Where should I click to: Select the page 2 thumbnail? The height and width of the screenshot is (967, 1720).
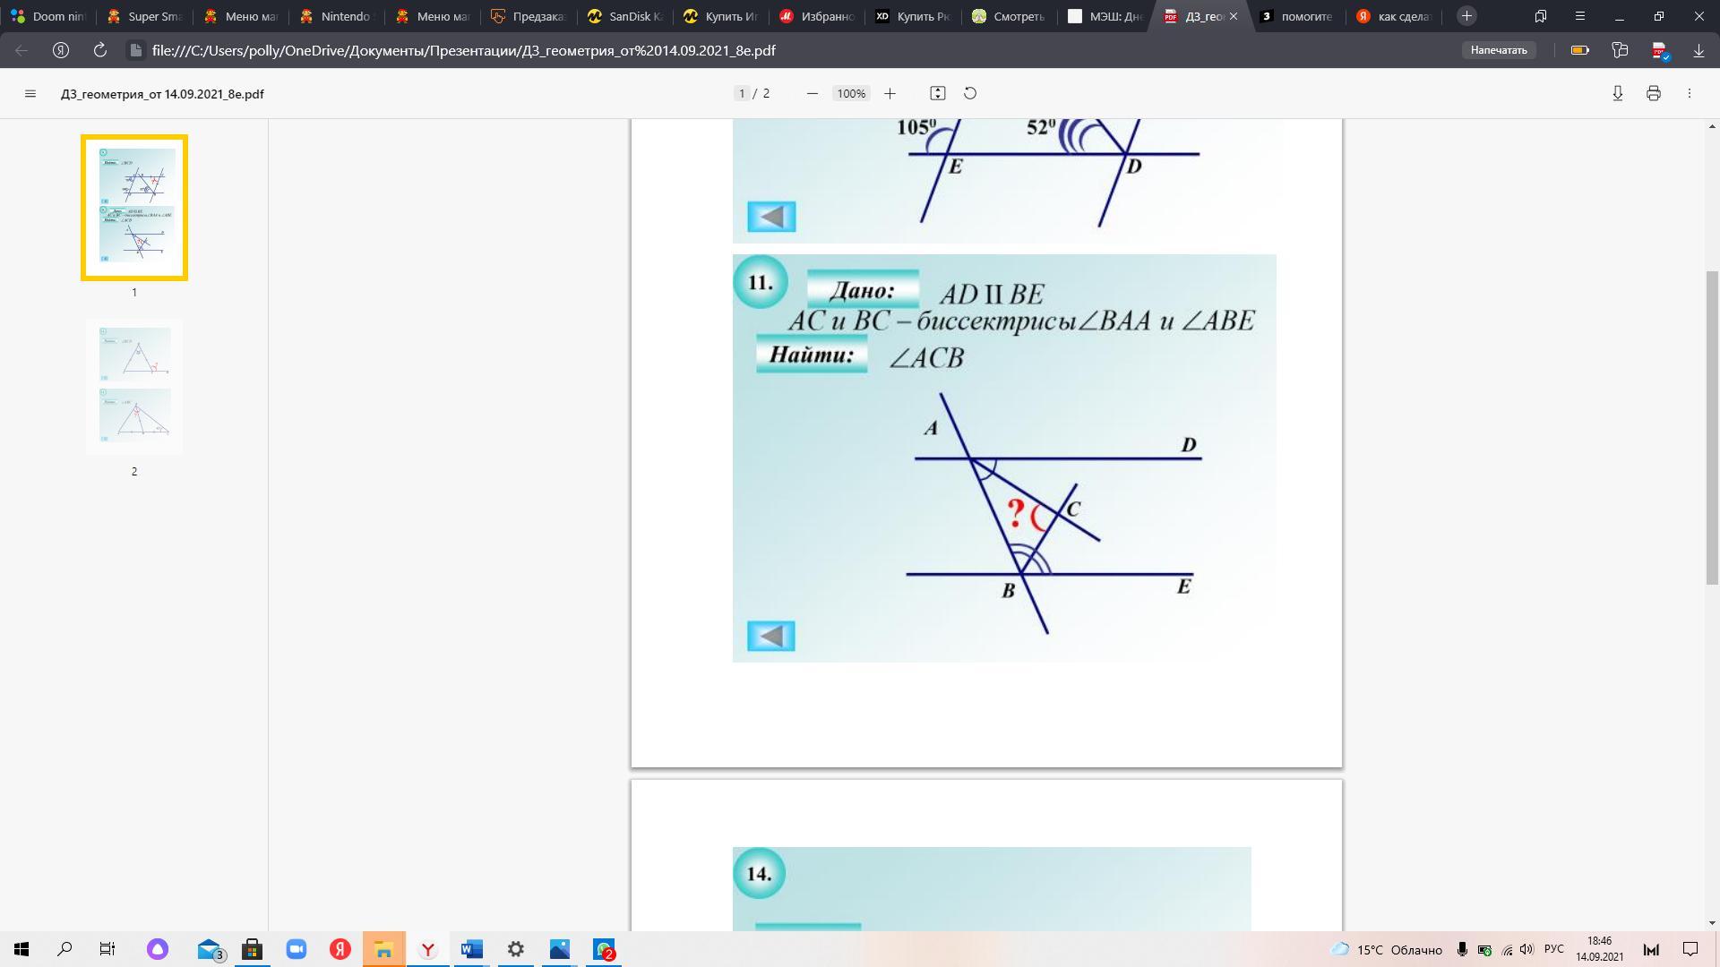pos(134,387)
